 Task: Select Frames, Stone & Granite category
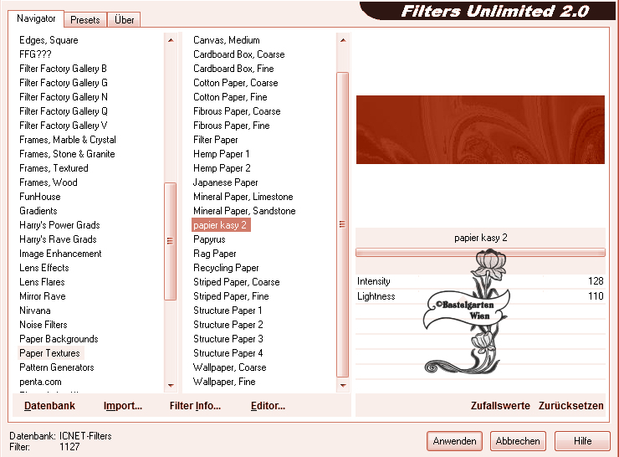[x=67, y=154]
